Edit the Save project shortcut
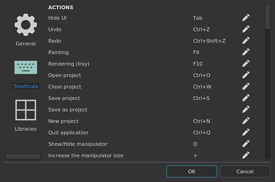Image resolution: width=275 pixels, height=182 pixels. [246, 98]
